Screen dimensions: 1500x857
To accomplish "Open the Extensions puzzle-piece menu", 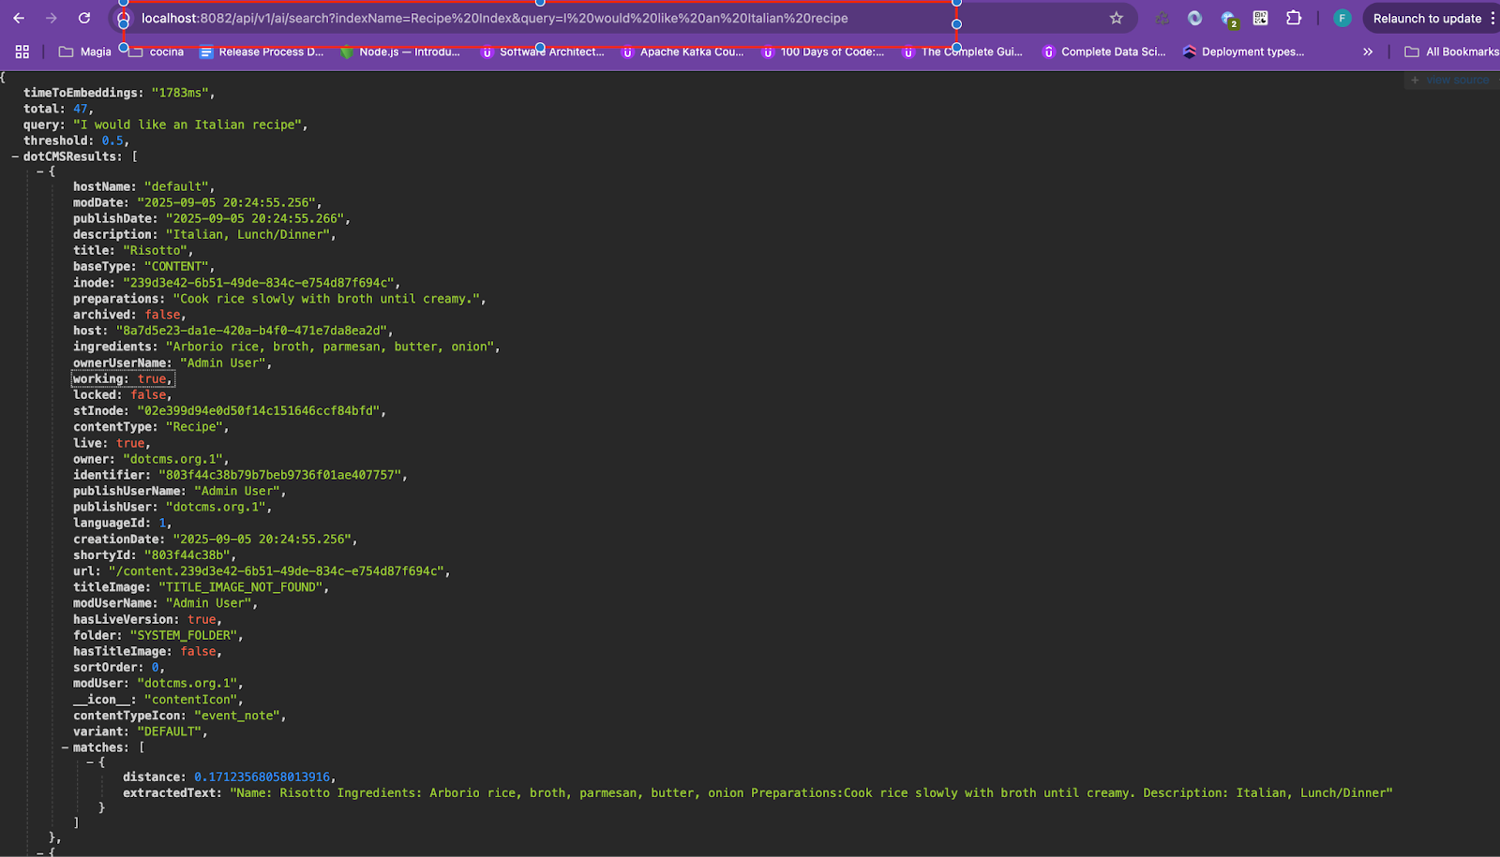I will pyautogui.click(x=1294, y=18).
